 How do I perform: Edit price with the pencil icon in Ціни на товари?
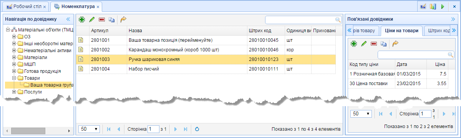(364, 44)
